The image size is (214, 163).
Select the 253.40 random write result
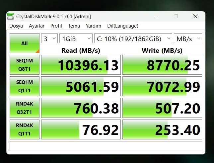click(x=162, y=129)
